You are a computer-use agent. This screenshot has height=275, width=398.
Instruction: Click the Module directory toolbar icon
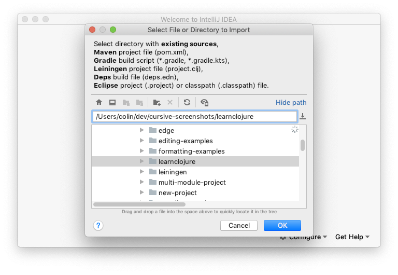click(x=139, y=102)
